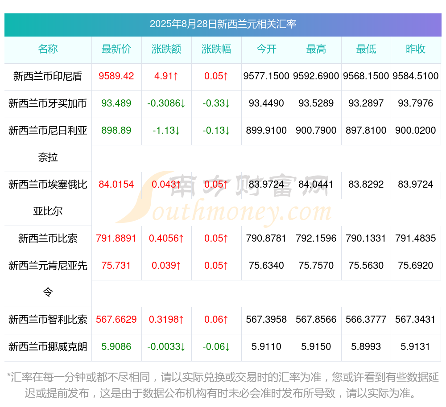This screenshot has width=446, height=407.
Task: Click high value 9592.6900
Action: (316, 76)
